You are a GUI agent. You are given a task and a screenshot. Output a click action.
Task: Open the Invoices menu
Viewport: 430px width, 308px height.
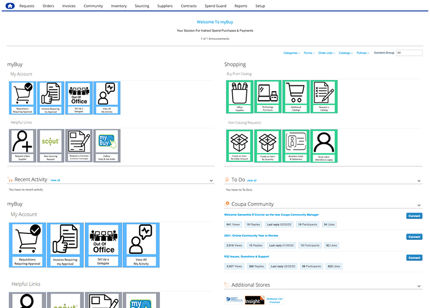click(69, 6)
